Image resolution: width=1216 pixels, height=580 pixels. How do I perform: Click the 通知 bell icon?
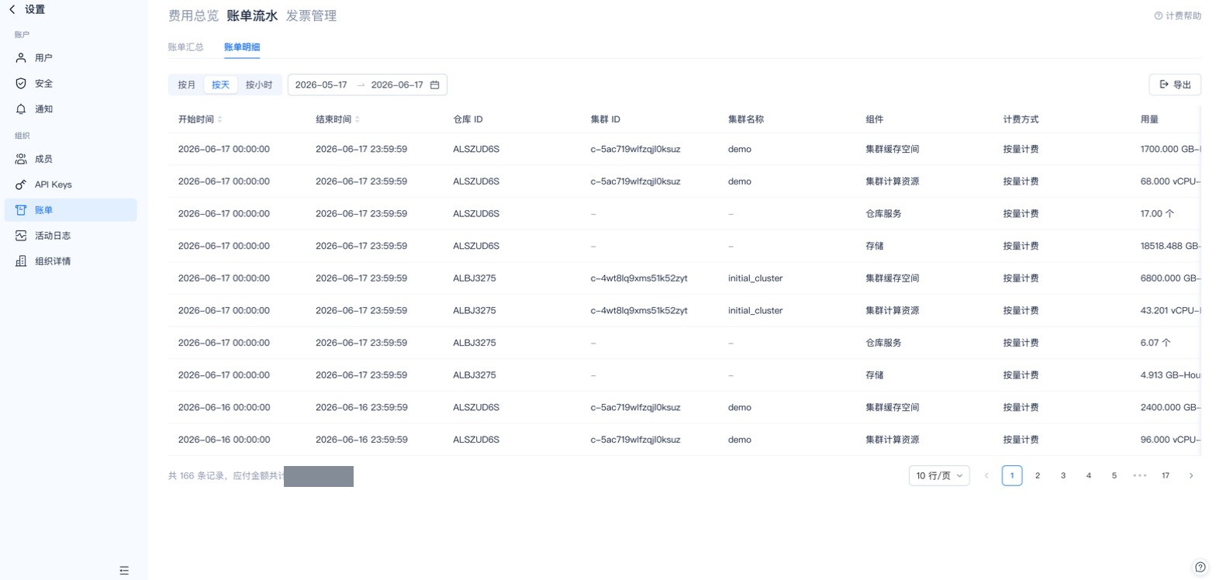(21, 109)
